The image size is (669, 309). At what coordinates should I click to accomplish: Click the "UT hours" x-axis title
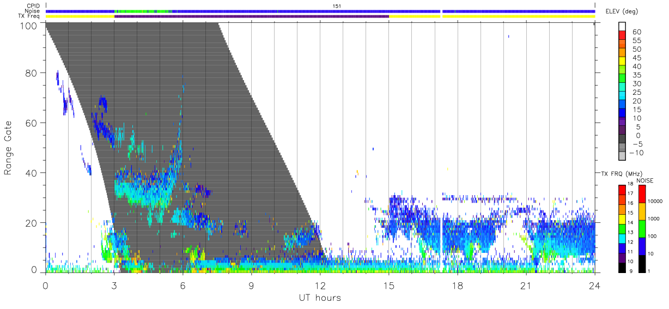coord(319,298)
